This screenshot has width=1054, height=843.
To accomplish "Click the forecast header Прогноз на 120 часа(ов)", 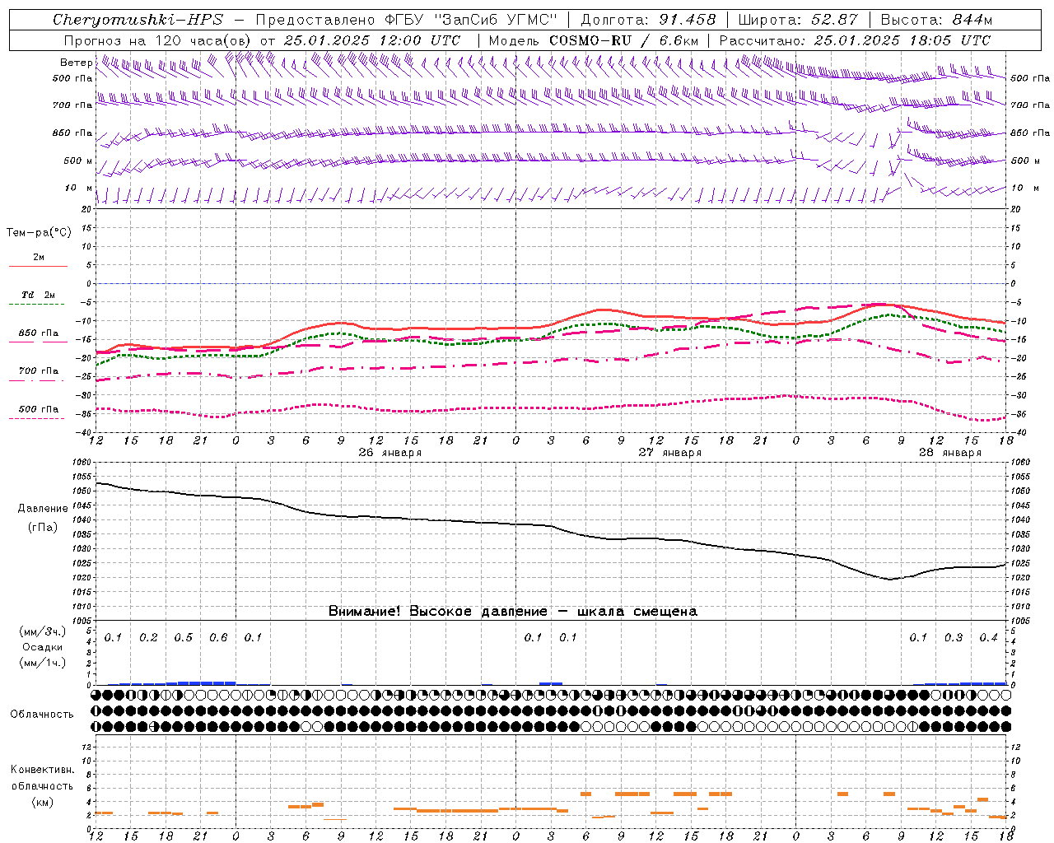I will pos(158,40).
